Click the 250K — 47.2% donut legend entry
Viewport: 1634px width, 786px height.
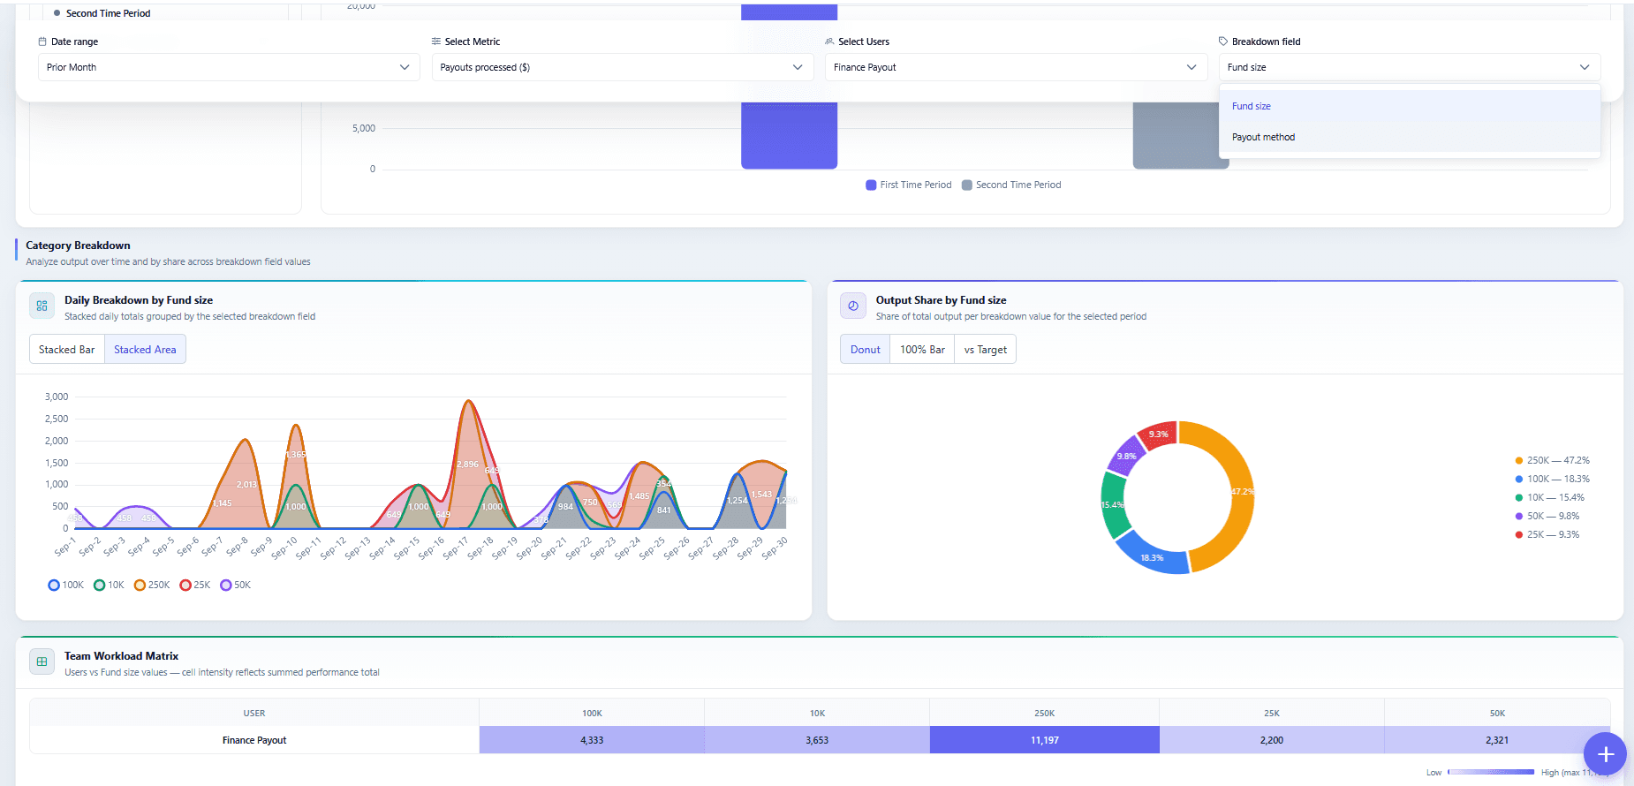point(1552,460)
